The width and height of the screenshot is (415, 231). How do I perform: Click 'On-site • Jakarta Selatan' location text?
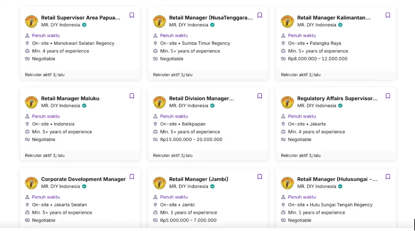60,205
